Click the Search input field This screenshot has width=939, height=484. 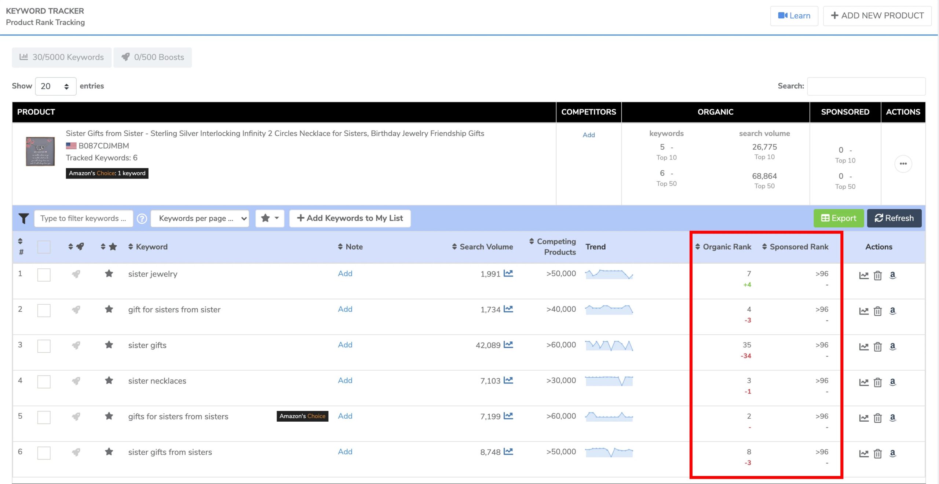[866, 86]
